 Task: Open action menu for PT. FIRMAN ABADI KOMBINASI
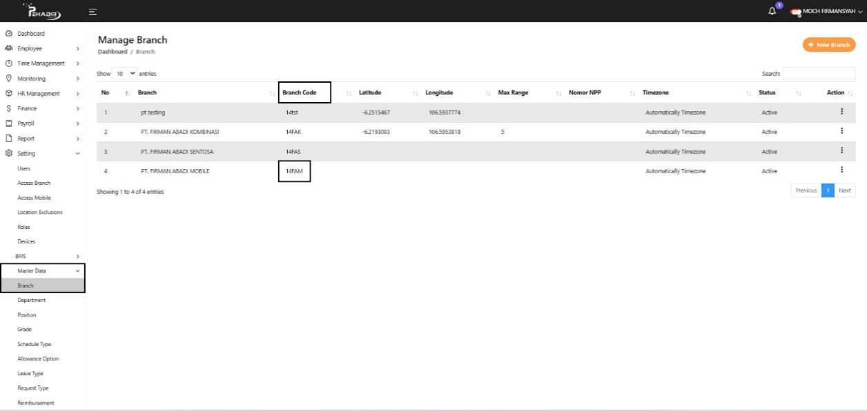(841, 131)
